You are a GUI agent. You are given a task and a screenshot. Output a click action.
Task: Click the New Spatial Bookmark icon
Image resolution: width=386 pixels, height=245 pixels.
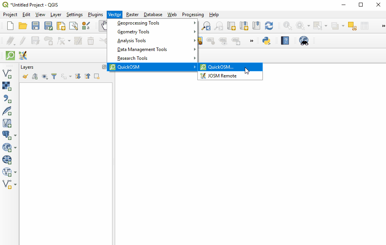click(x=244, y=26)
